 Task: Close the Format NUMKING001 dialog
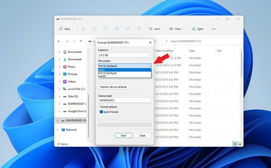click(150, 42)
